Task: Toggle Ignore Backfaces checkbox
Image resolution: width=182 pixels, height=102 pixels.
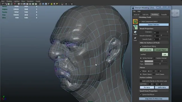Action: [141, 94]
